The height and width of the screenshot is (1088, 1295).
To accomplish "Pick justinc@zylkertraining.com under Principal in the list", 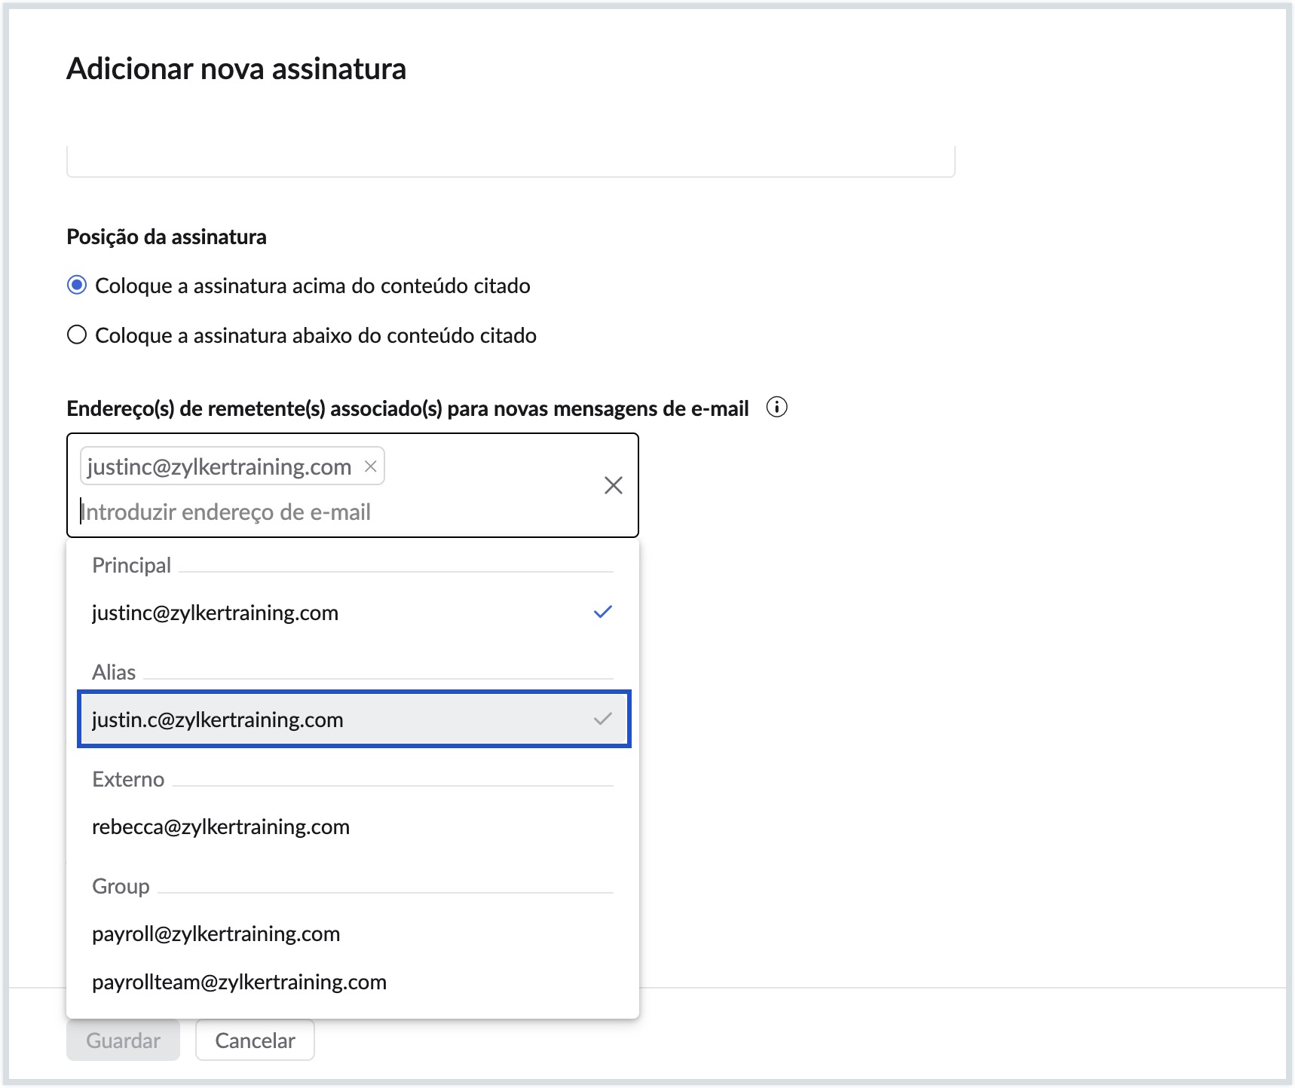I will 216,613.
